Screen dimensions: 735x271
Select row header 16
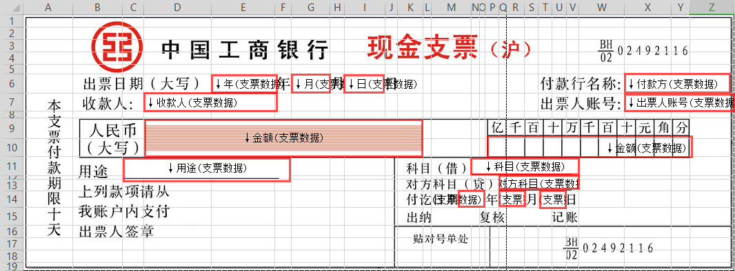(x=12, y=232)
